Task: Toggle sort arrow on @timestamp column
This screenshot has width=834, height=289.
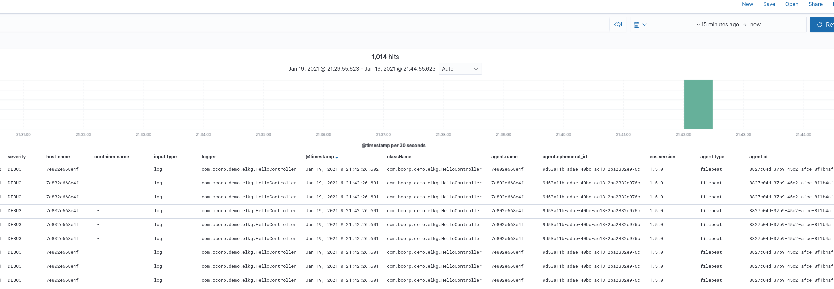Action: coord(337,157)
